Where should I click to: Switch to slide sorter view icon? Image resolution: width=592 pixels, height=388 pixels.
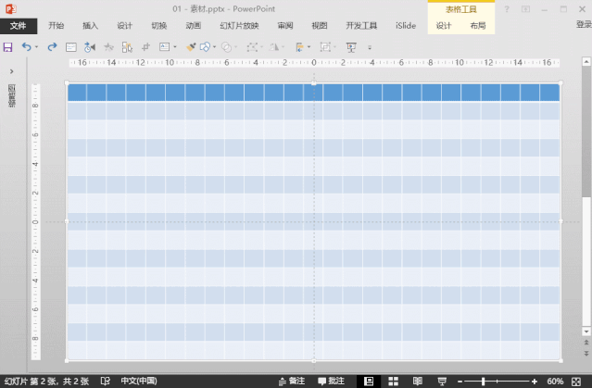point(393,381)
